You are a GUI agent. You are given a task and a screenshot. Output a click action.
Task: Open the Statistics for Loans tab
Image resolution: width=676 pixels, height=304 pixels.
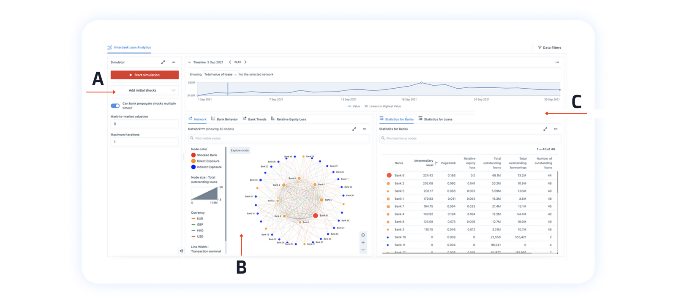435,119
